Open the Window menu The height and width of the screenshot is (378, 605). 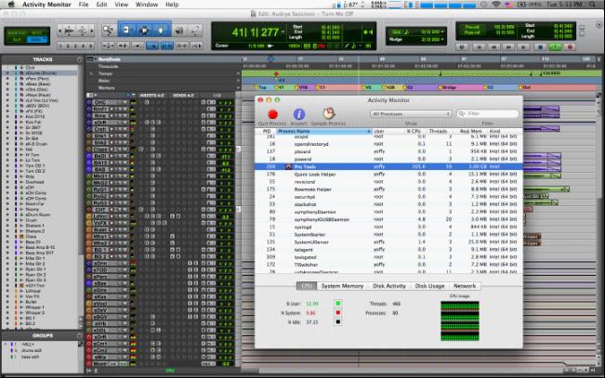(147, 5)
